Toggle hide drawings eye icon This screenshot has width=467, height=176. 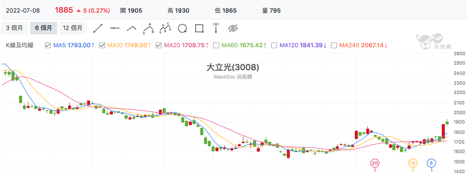tap(233, 28)
